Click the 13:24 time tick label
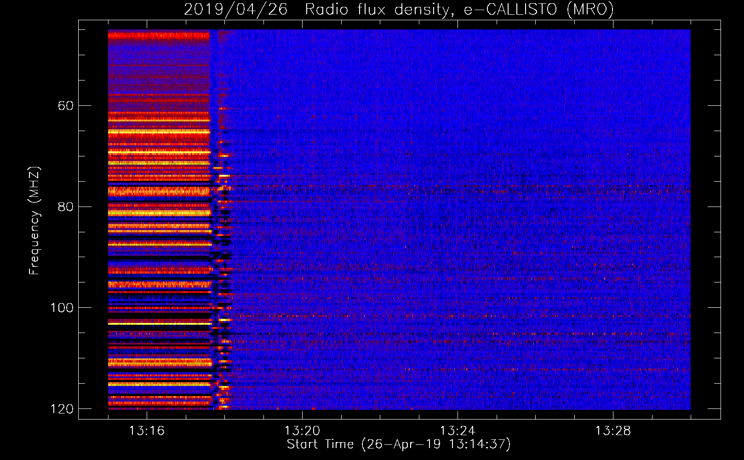 coord(458,431)
